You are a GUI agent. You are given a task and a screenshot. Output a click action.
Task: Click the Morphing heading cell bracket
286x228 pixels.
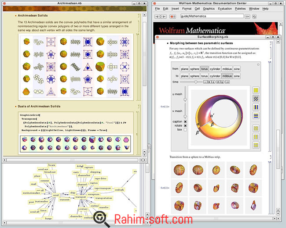271,43
